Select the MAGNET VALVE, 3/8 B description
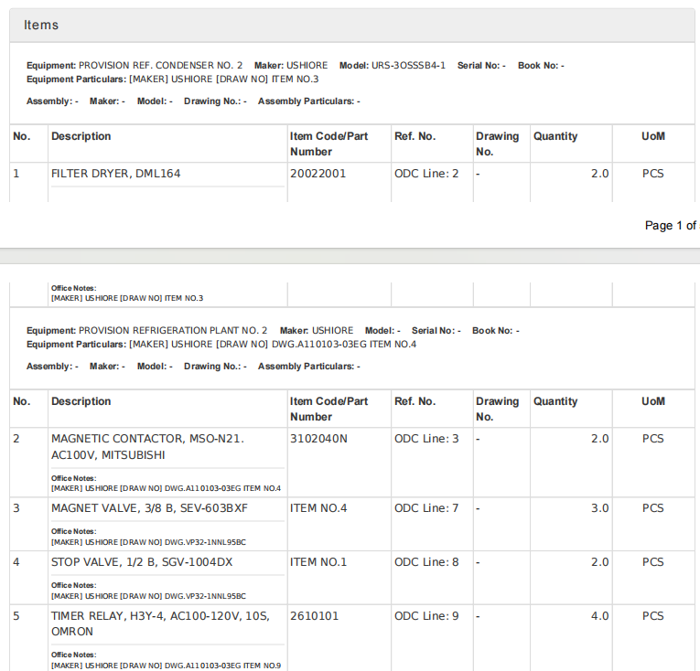Viewport: 700px width, 671px height. point(149,508)
